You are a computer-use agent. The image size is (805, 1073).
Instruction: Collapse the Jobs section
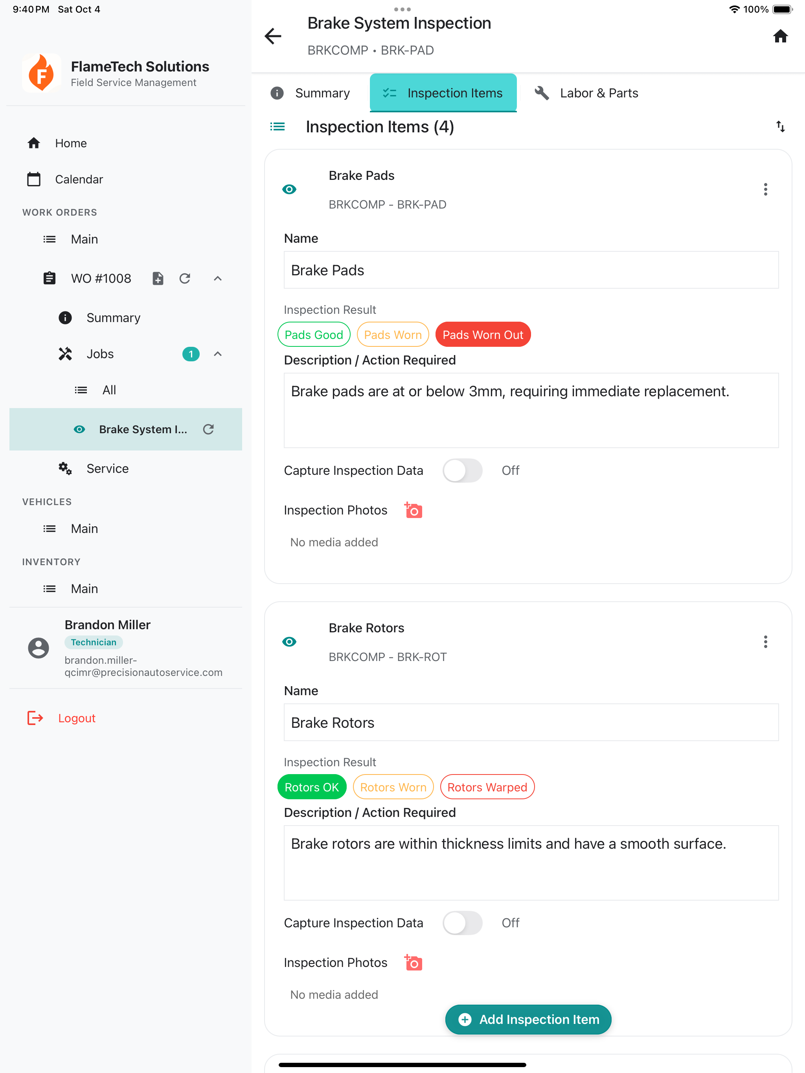217,354
